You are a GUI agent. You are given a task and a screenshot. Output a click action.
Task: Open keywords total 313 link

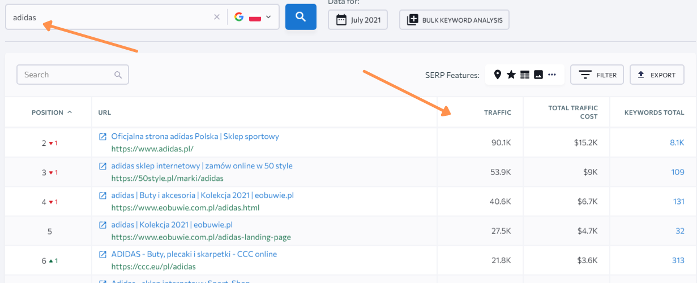point(678,260)
